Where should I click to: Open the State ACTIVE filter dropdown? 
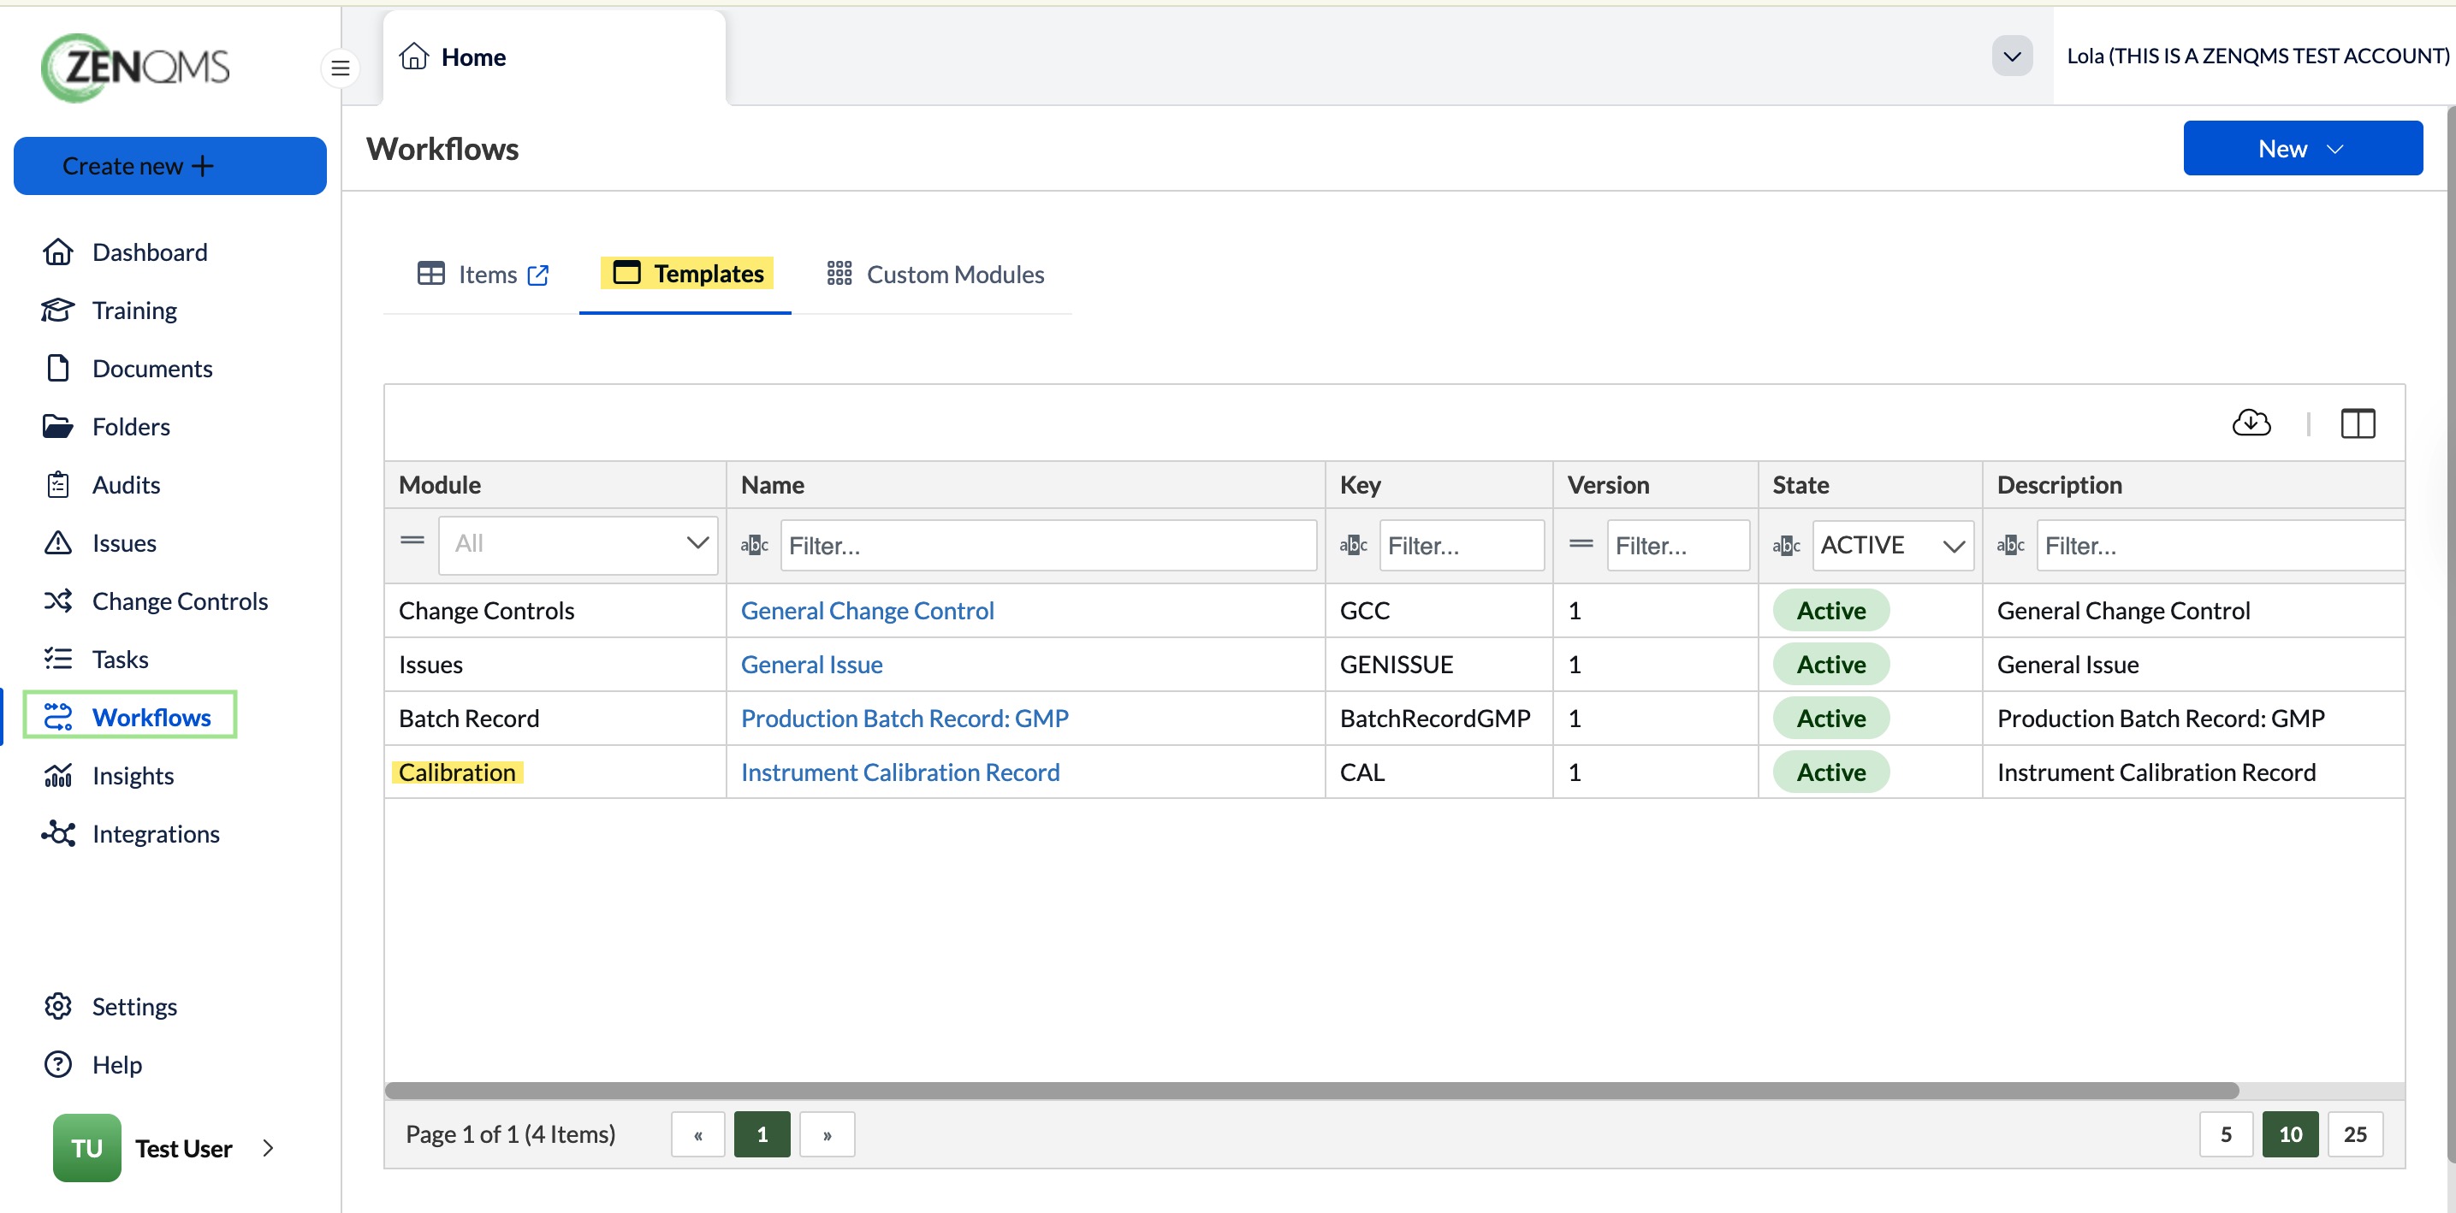click(1891, 545)
